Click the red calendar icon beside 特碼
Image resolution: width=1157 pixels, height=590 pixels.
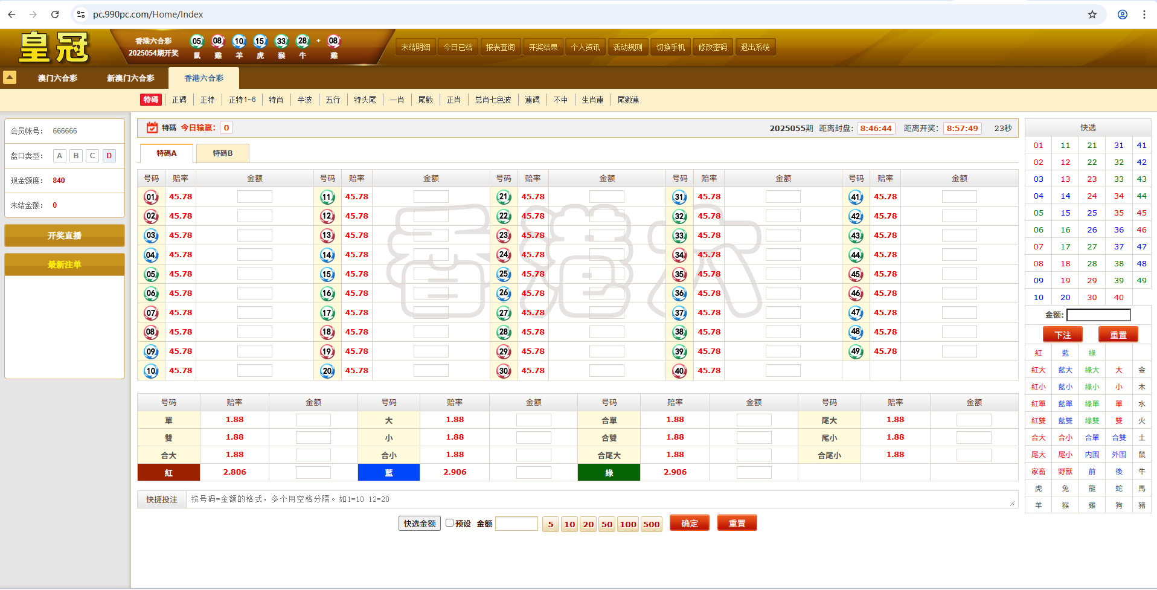click(152, 127)
